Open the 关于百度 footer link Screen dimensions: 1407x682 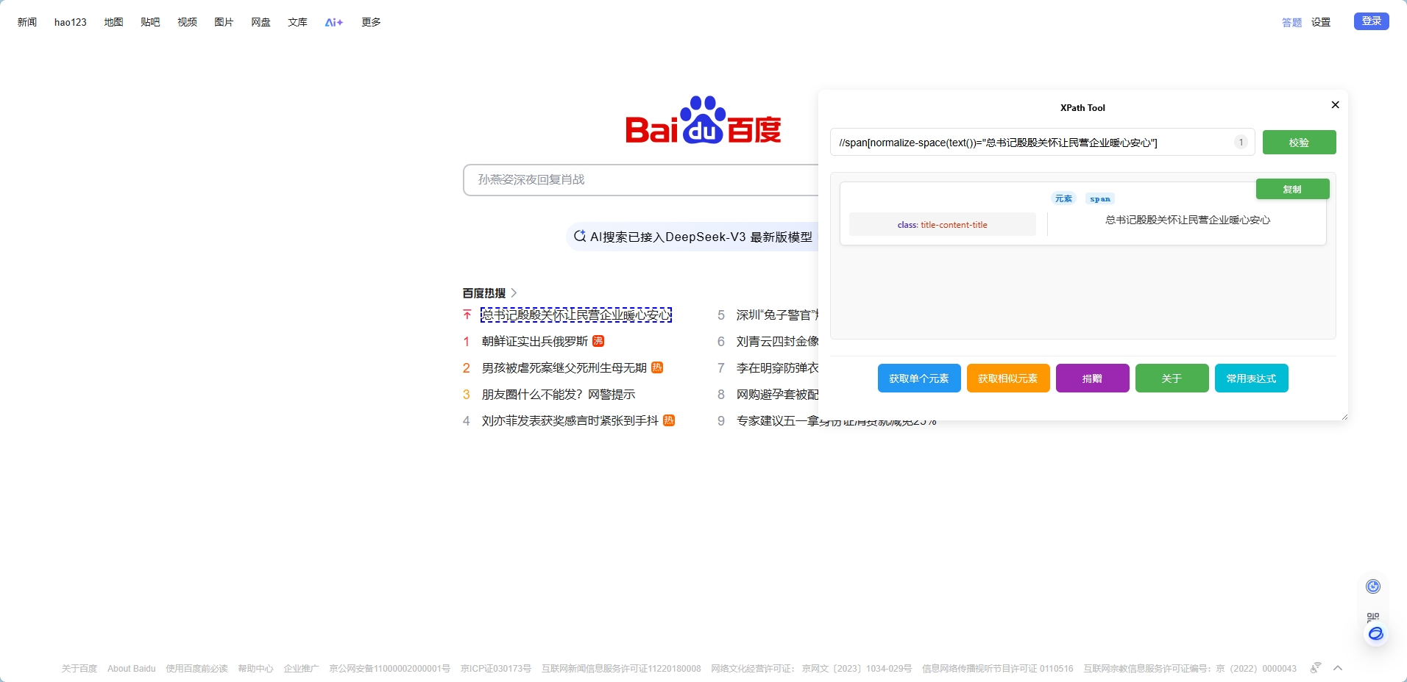79,669
